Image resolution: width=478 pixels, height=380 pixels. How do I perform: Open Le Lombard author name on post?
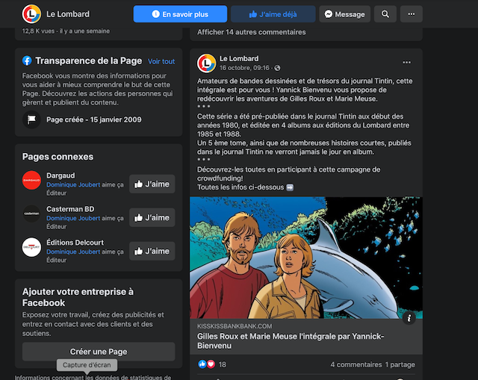pos(239,58)
